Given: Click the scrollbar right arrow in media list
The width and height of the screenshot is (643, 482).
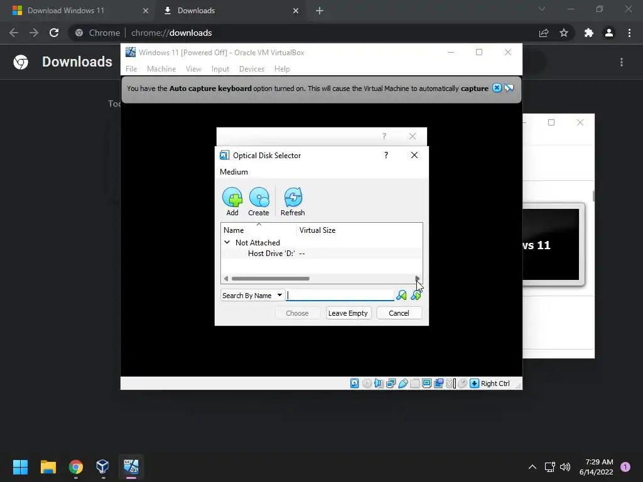Looking at the screenshot, I should click(418, 279).
